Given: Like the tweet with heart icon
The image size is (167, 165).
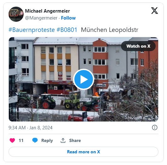Looking at the screenshot, I should [x=12, y=140].
